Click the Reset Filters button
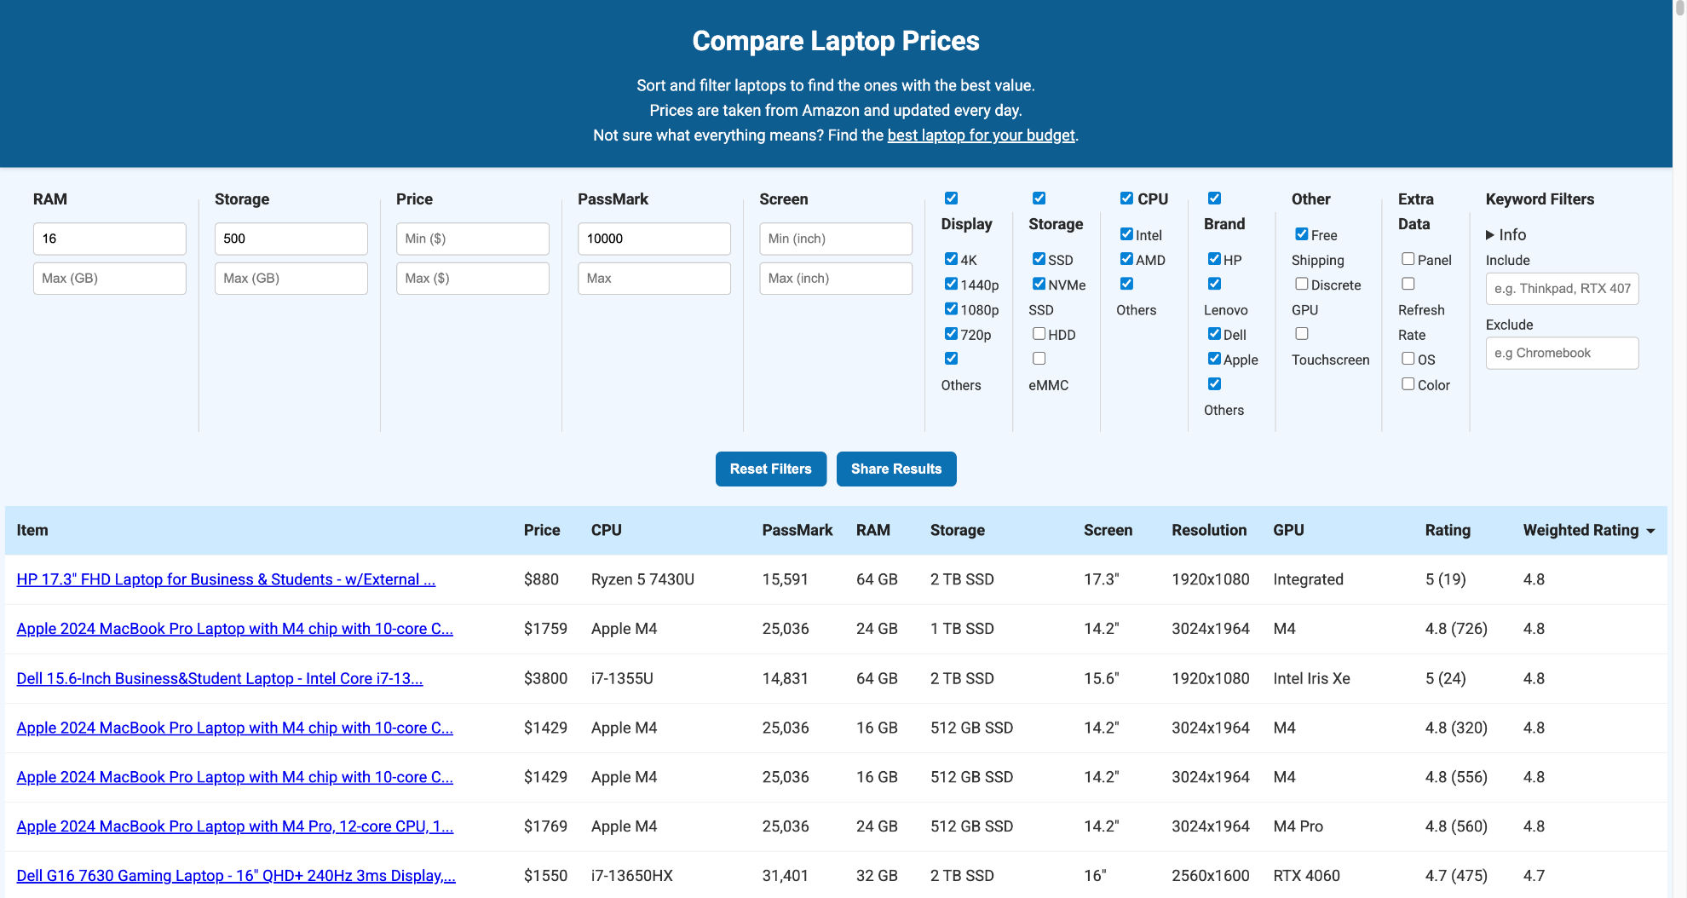1687x898 pixels. [x=771, y=469]
